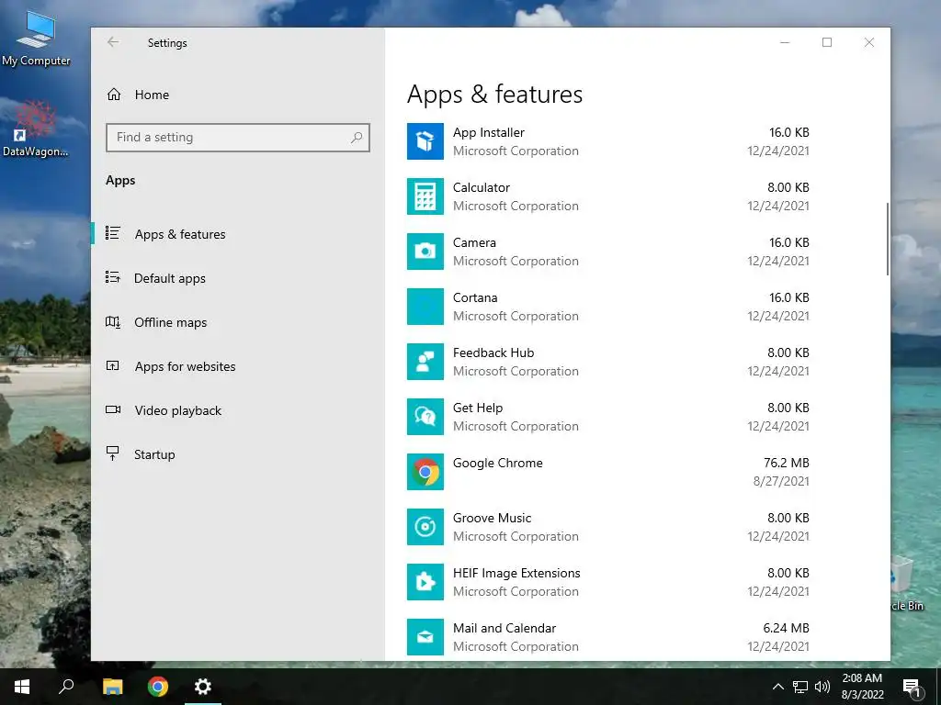This screenshot has width=941, height=705.
Task: Minimize the Settings window
Action: (x=785, y=42)
